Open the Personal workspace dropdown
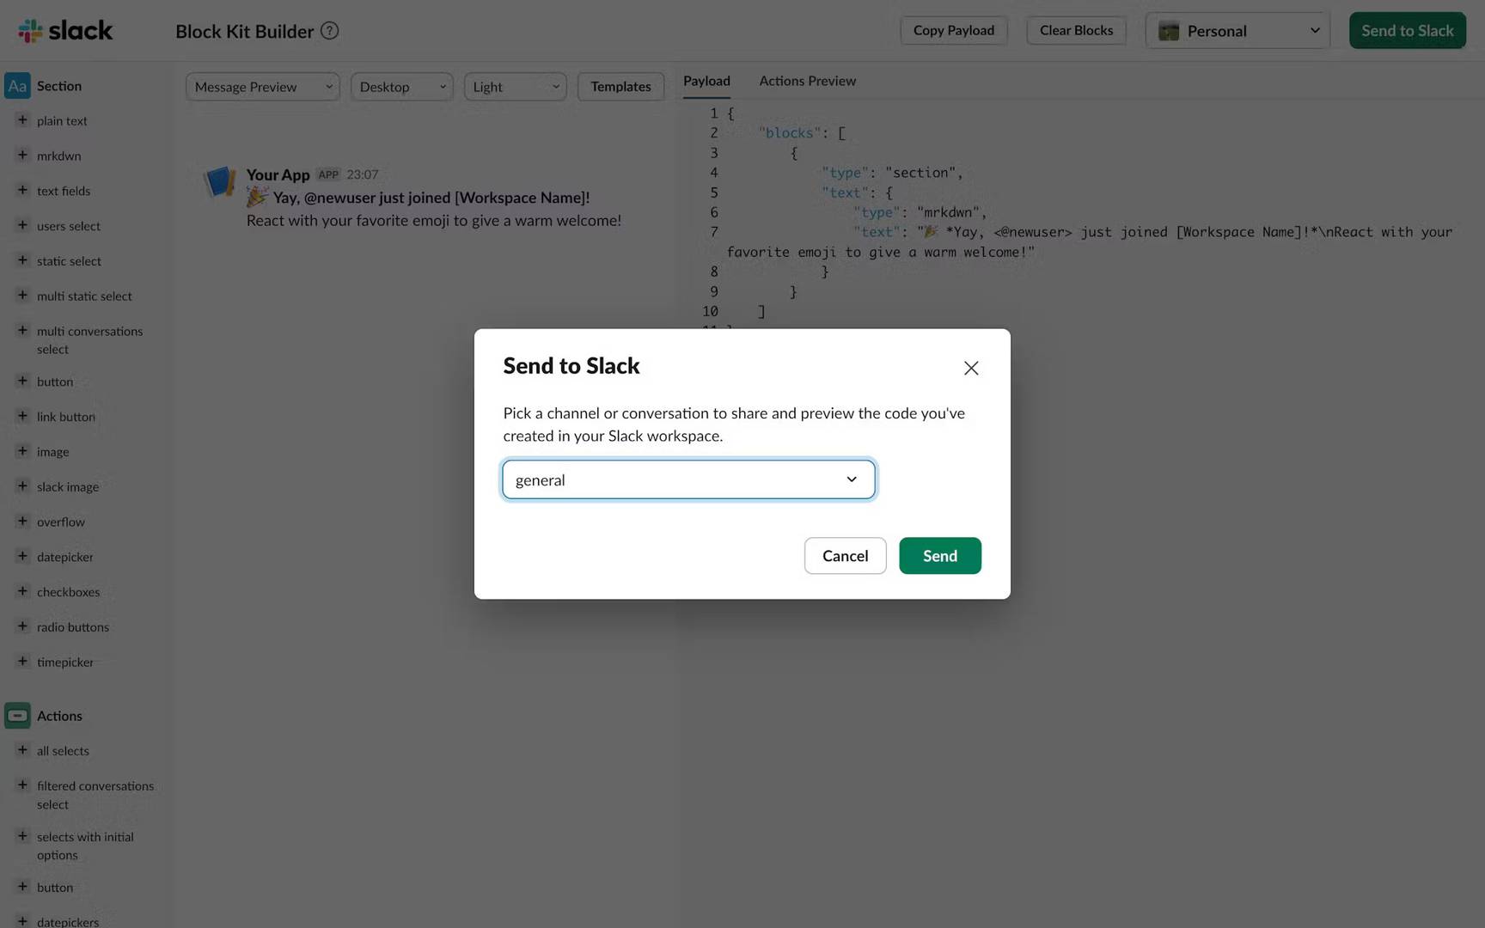 [1237, 31]
